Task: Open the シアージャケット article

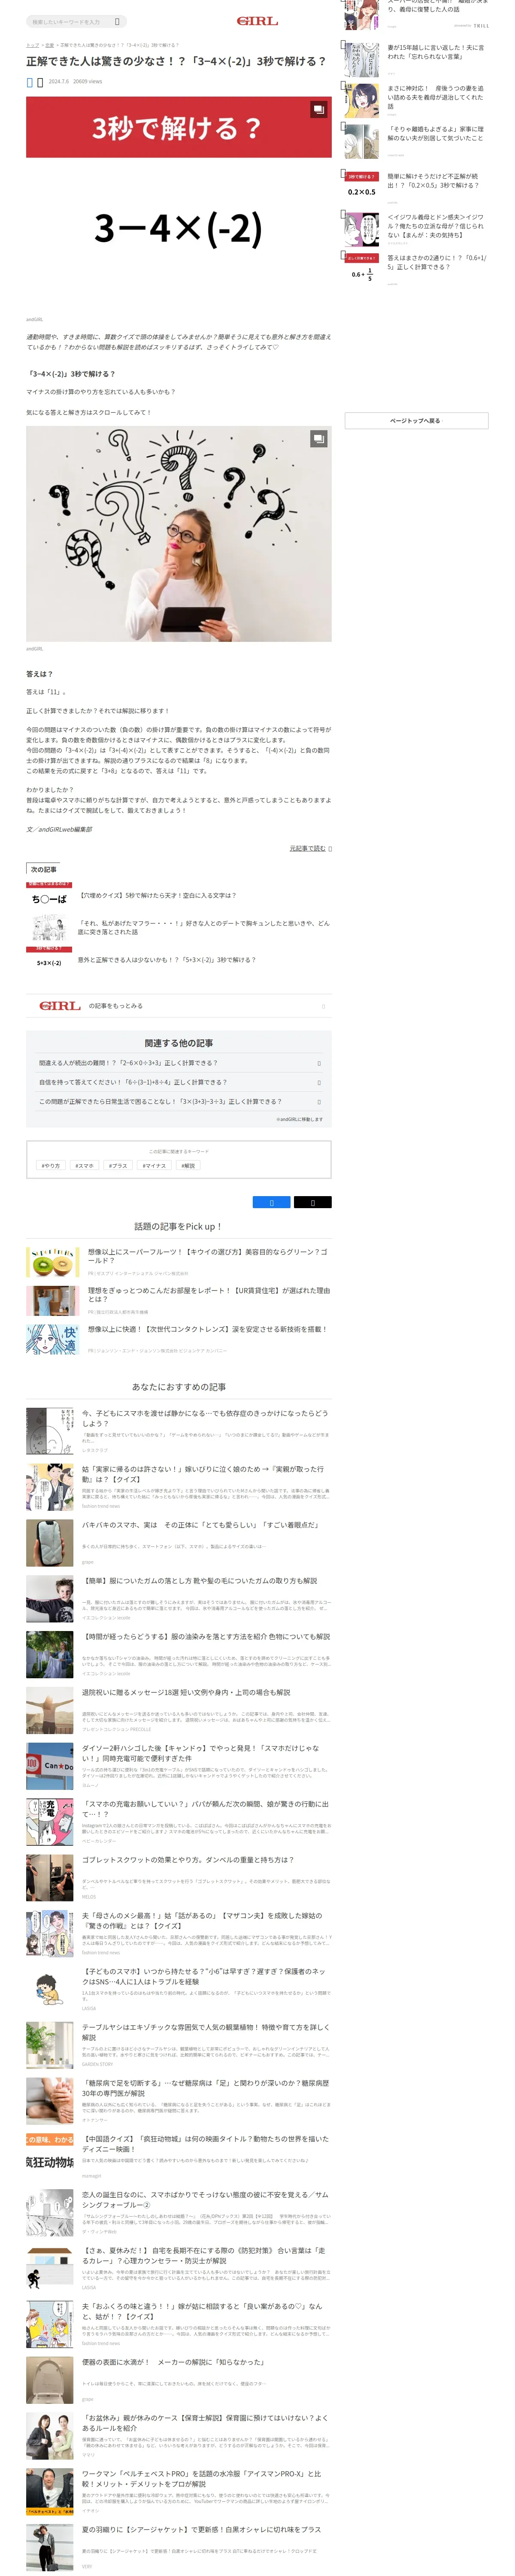Action: (x=202, y=2531)
